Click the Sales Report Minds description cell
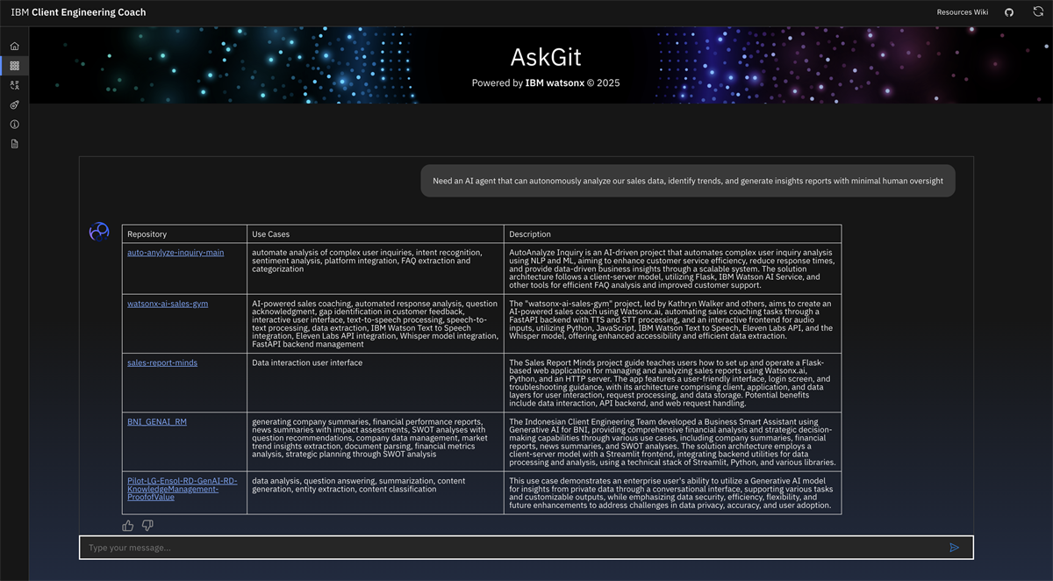 pos(672,383)
